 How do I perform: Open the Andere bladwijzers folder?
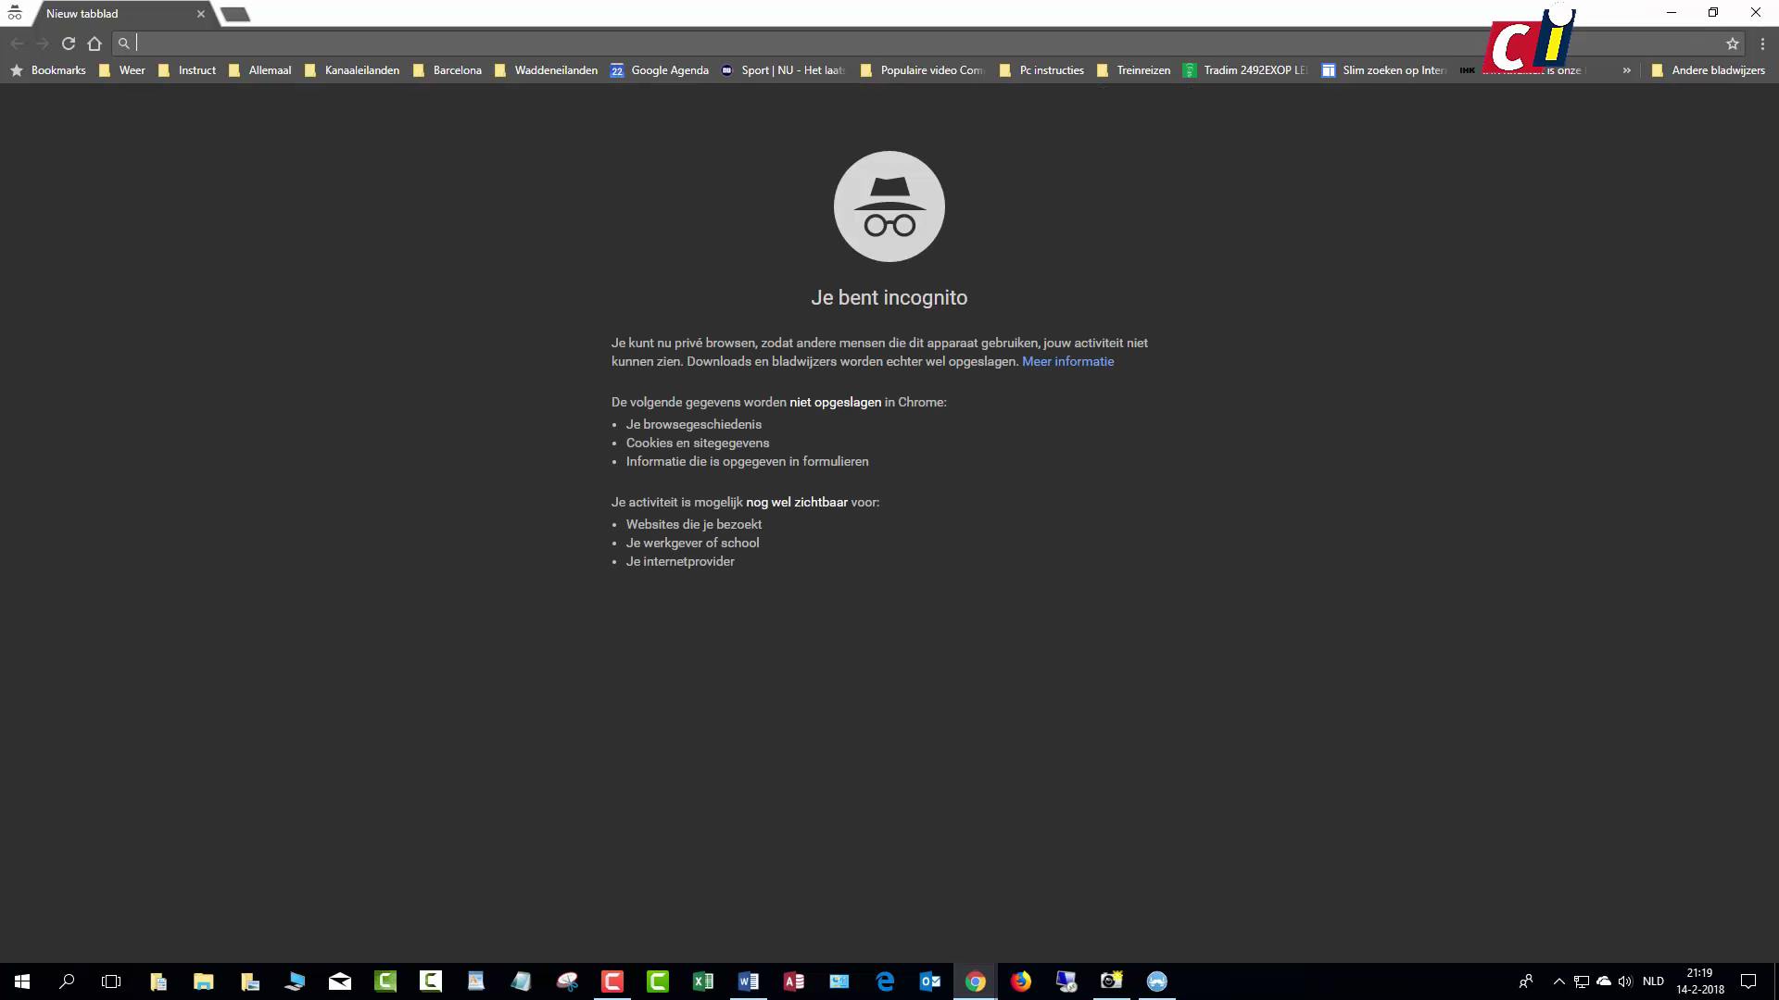point(1709,70)
